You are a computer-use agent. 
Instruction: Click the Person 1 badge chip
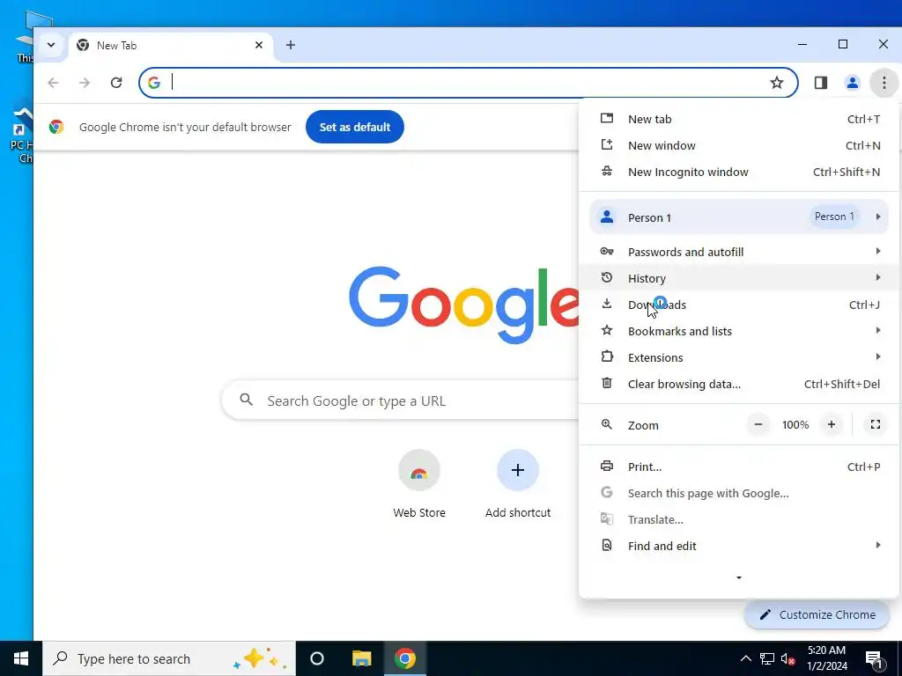click(x=834, y=217)
